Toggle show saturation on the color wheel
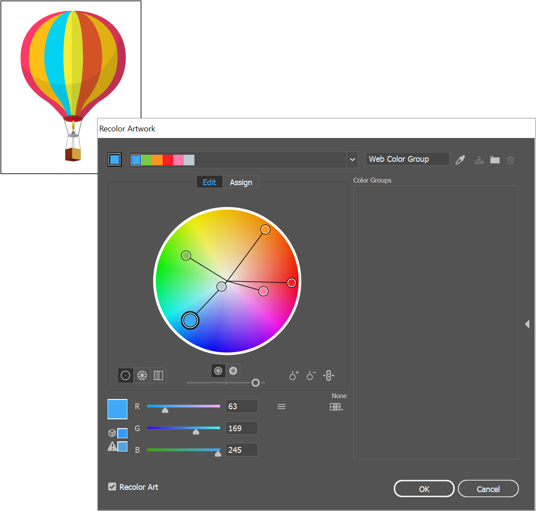The image size is (536, 511). coord(218,371)
